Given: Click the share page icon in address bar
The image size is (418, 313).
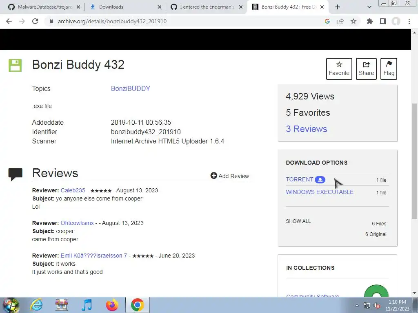Looking at the screenshot, I should click(340, 21).
